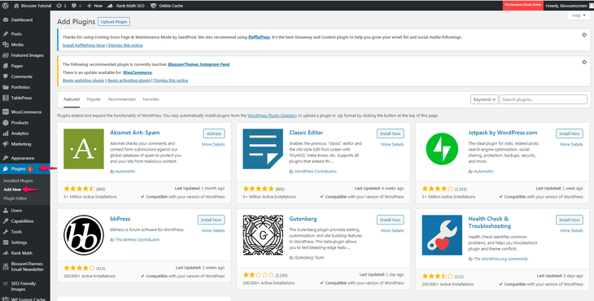
Task: Open WooCommerce in the sidebar menu
Action: (x=25, y=112)
